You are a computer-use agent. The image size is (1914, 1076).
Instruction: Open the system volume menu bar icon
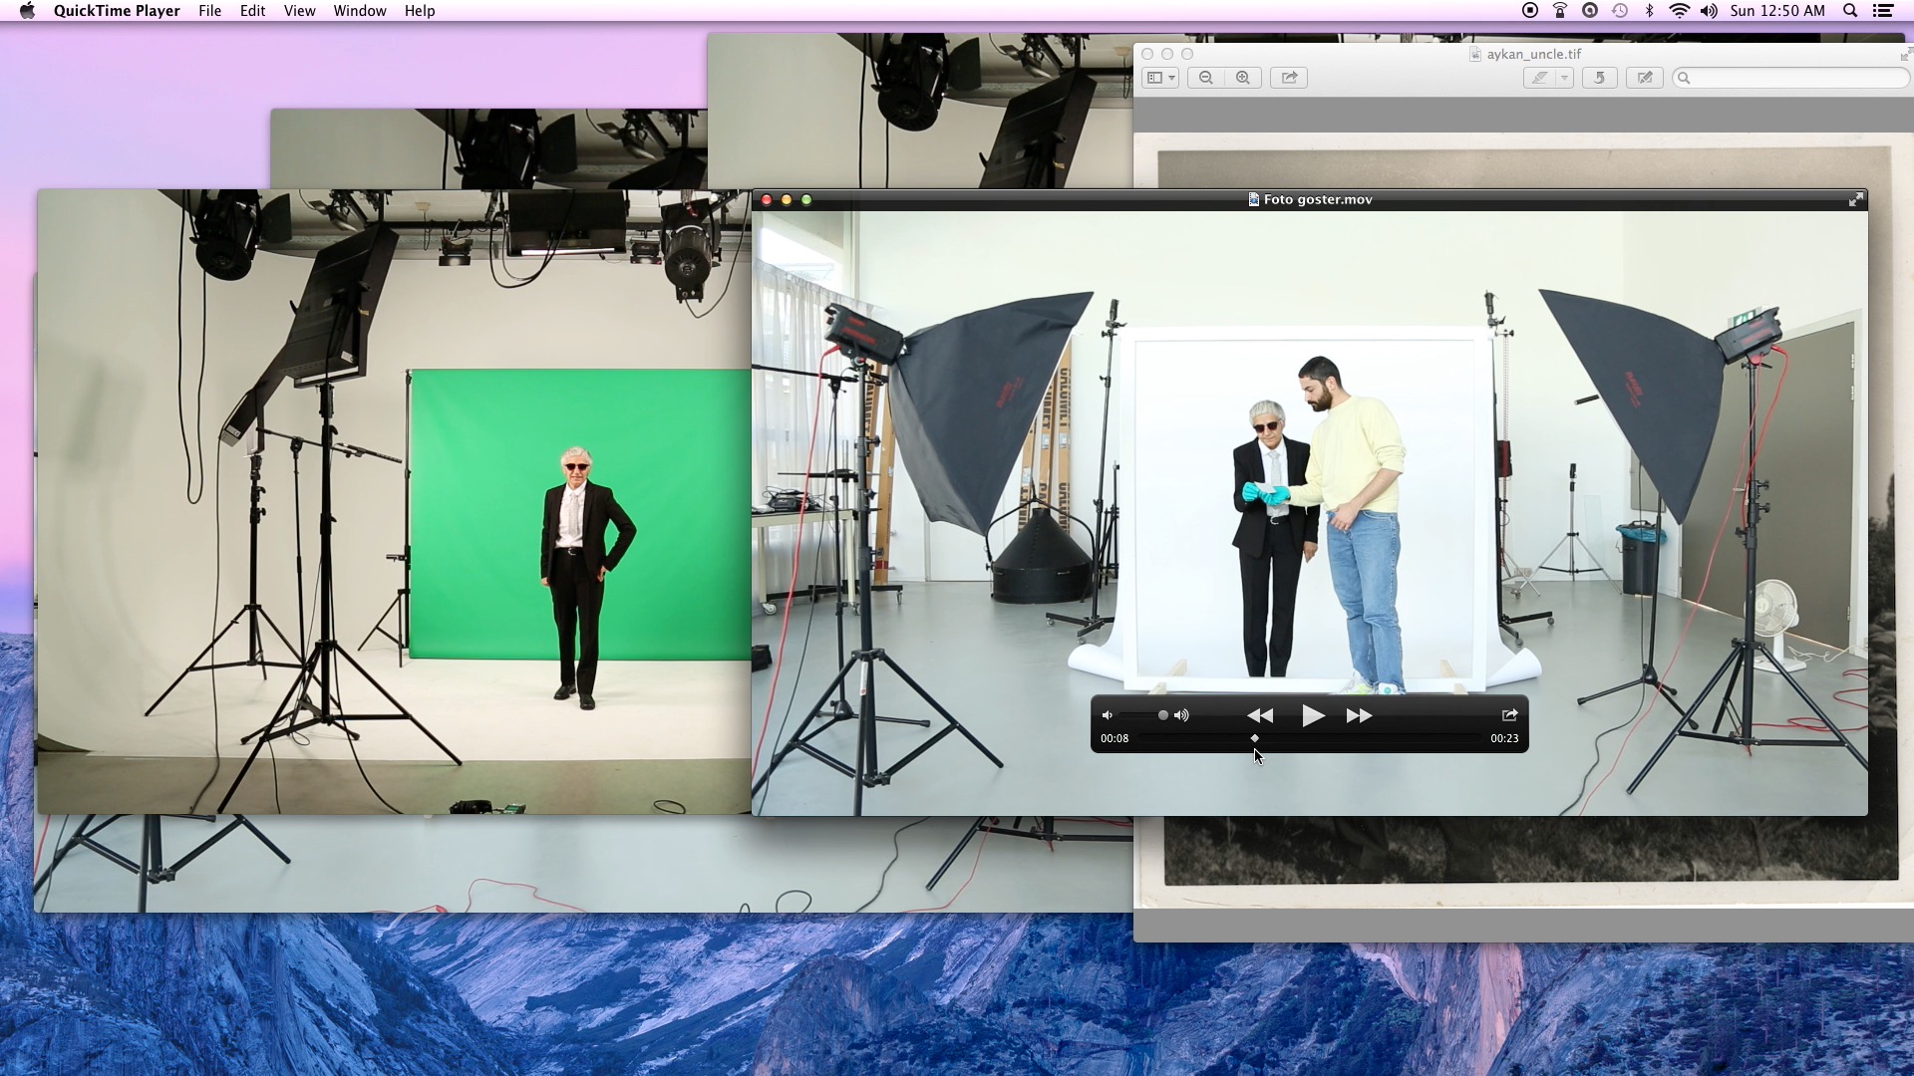[1709, 11]
